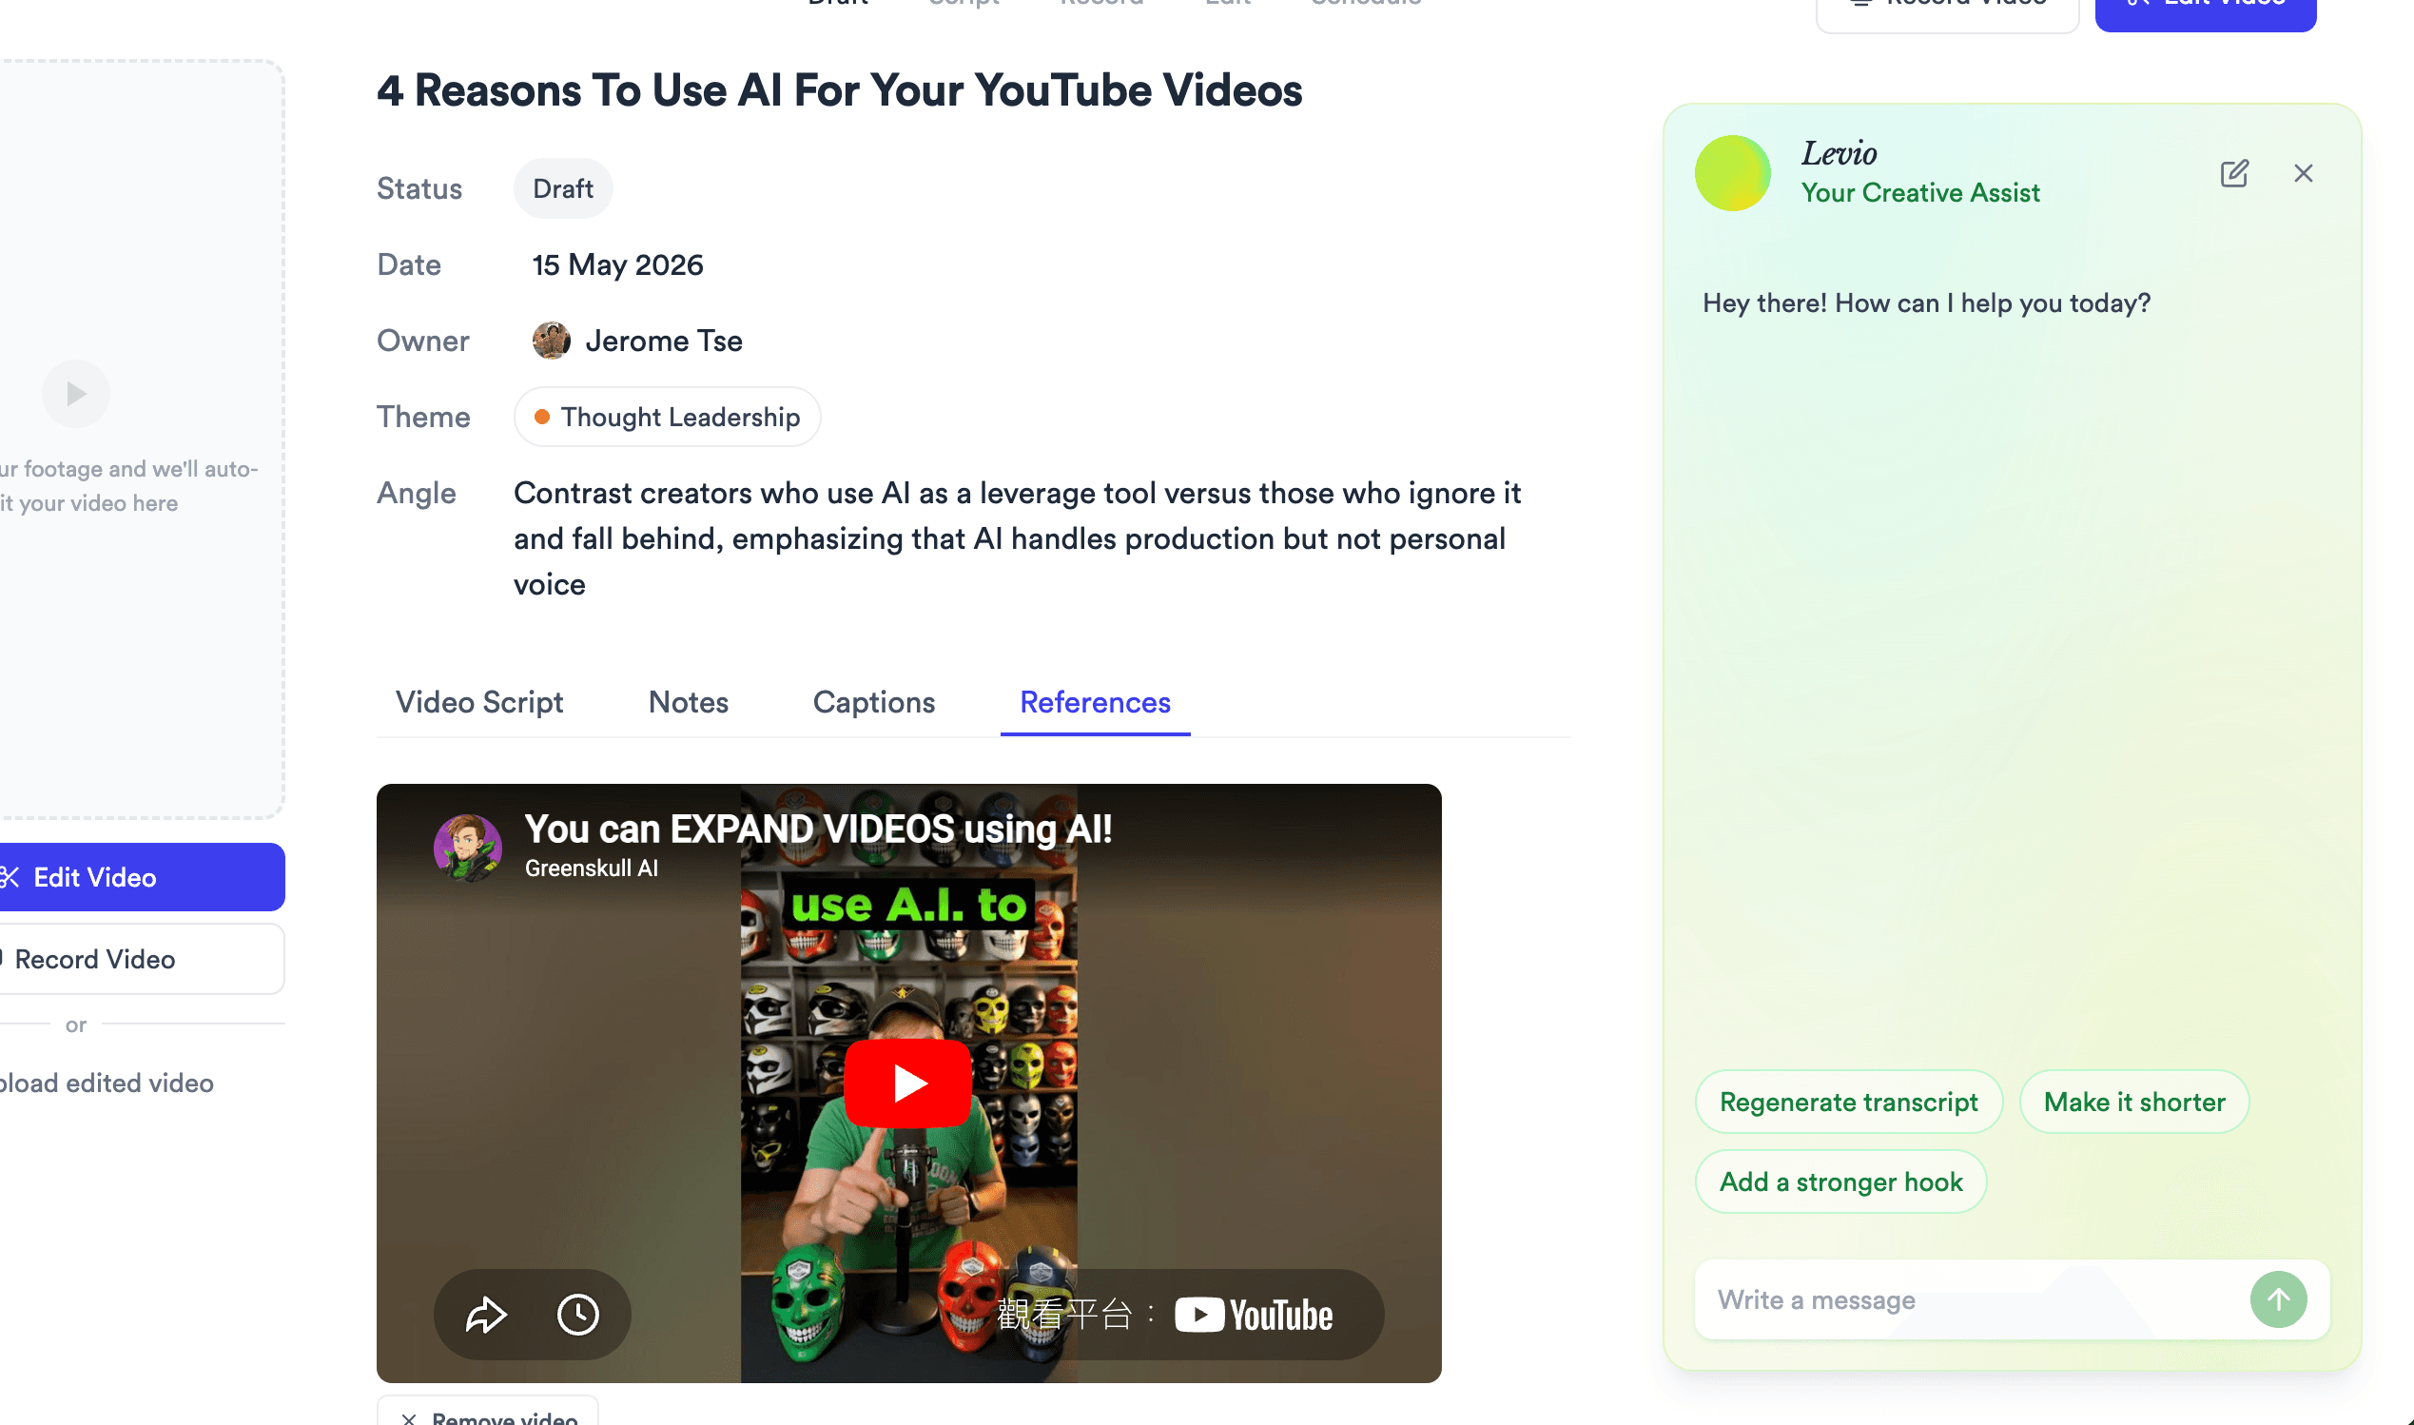Click the blue Edit Video sidebar button
This screenshot has height=1425, width=2414.
click(134, 878)
